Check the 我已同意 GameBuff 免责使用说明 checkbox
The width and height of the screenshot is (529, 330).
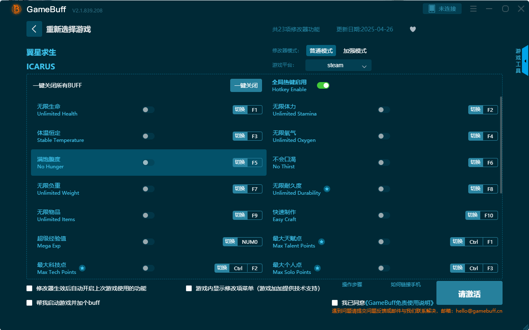coord(334,302)
